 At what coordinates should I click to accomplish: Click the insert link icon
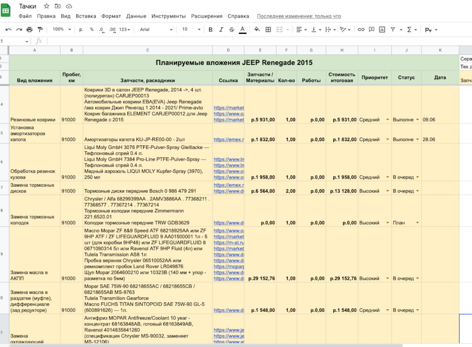click(361, 29)
